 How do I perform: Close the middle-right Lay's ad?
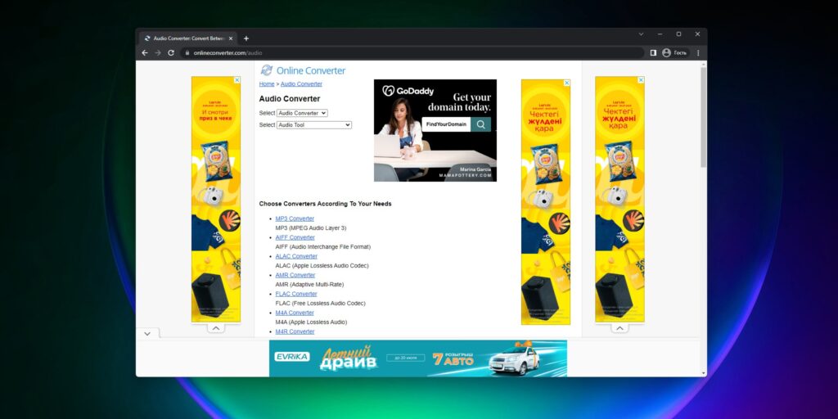pyautogui.click(x=567, y=83)
